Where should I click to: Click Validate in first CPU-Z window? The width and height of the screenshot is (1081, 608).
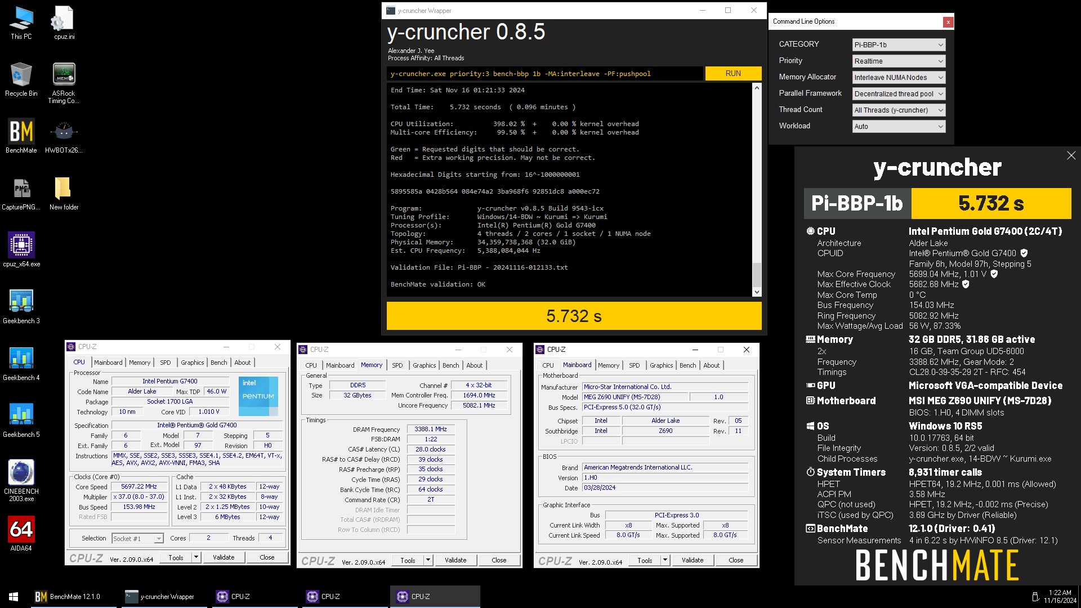point(224,557)
